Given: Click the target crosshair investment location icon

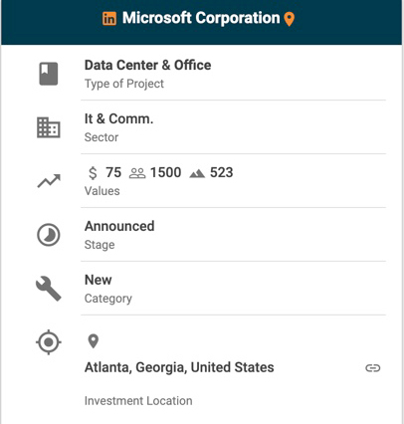Looking at the screenshot, I should [x=49, y=342].
